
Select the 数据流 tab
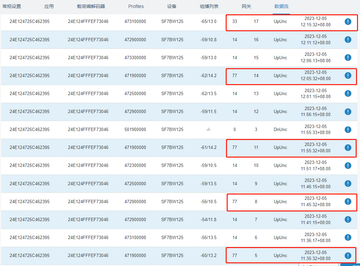point(281,6)
